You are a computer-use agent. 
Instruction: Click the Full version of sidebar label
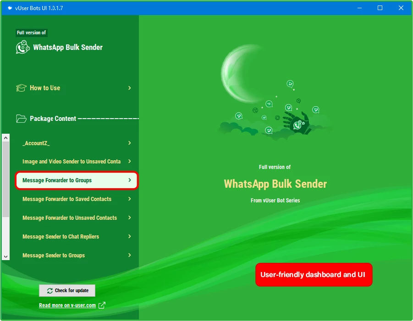click(x=31, y=33)
